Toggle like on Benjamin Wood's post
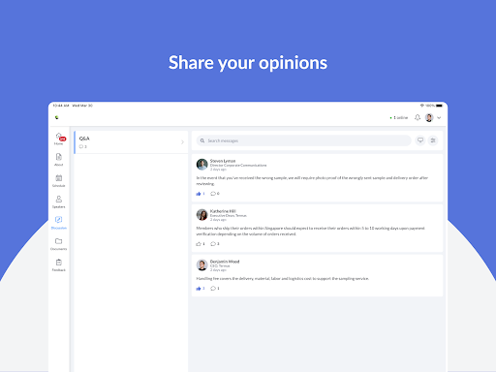Viewport: 496px width, 372px height. (199, 289)
